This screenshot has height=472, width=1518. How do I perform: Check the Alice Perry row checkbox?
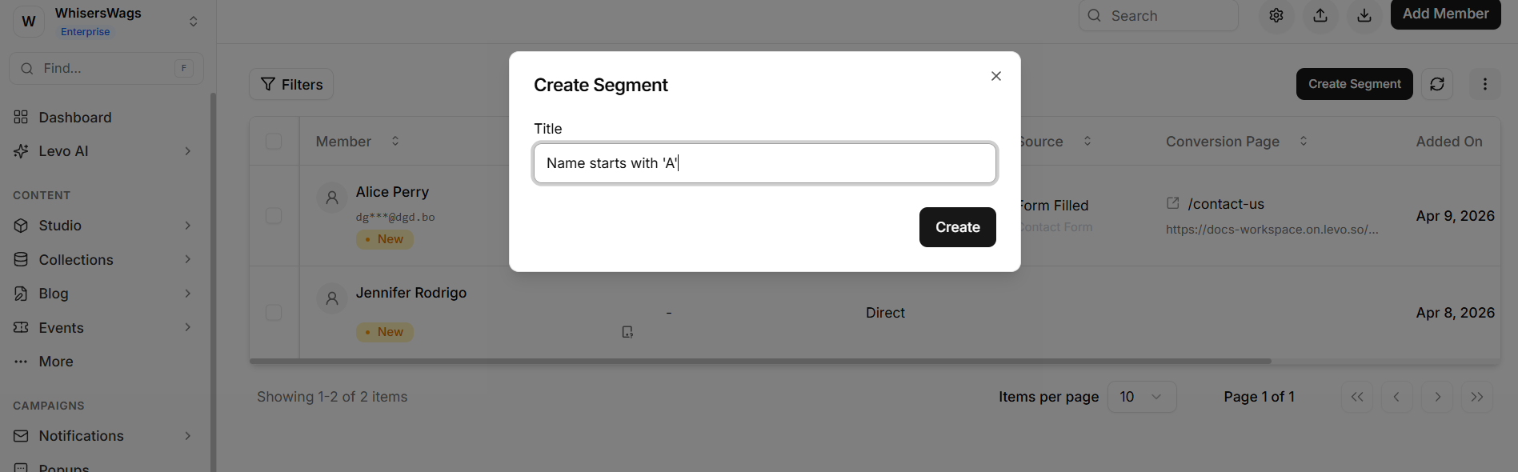(274, 216)
